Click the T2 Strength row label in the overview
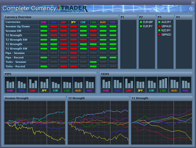196x148 pixels. pyautogui.click(x=14, y=35)
